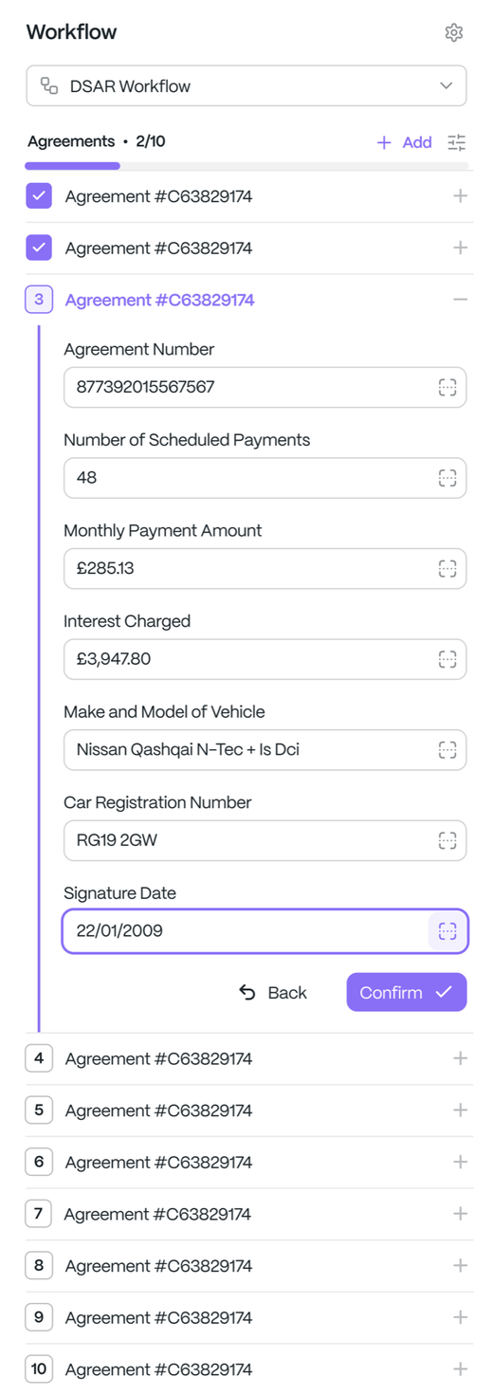Click scan icon in Make and Model field
493x1395 pixels.
coord(447,749)
